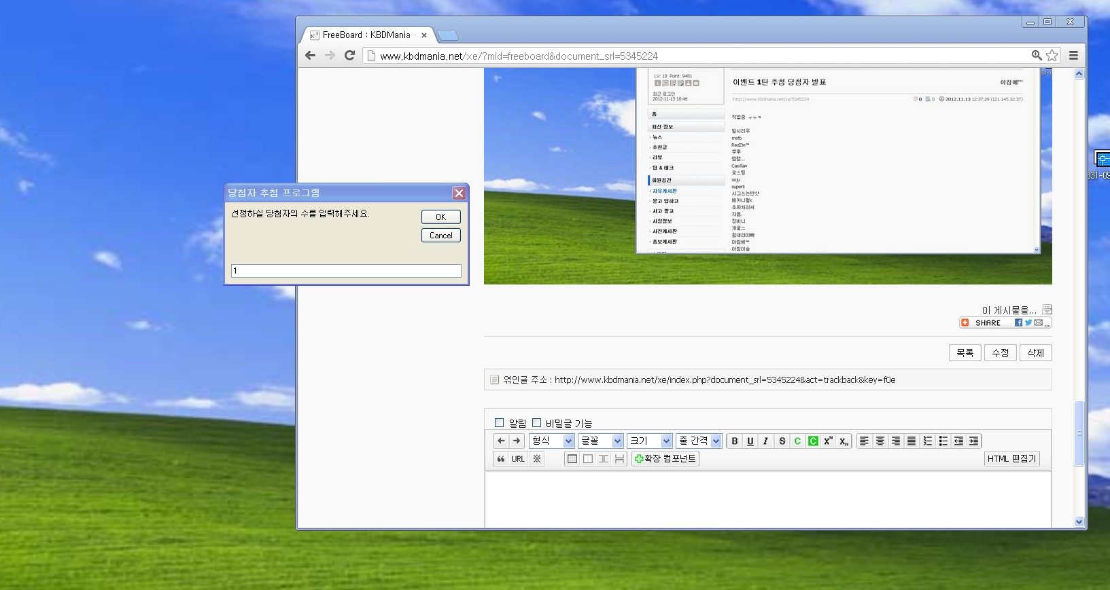This screenshot has height=590, width=1110.
Task: Click the editor redo arrow
Action: [x=517, y=441]
